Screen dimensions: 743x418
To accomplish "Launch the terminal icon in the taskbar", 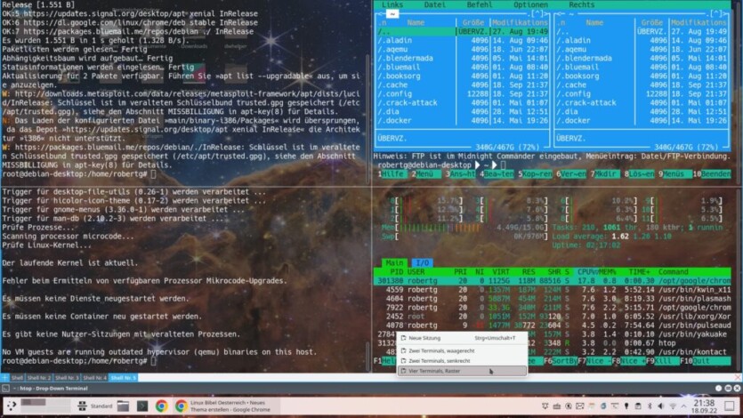I will click(x=142, y=406).
